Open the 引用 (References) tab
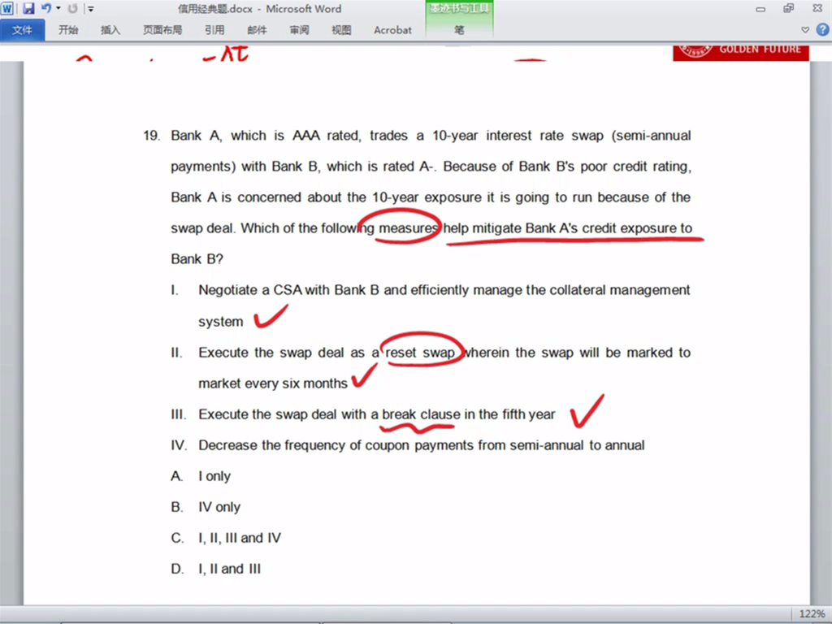Viewport: 832px width, 624px height. point(214,30)
